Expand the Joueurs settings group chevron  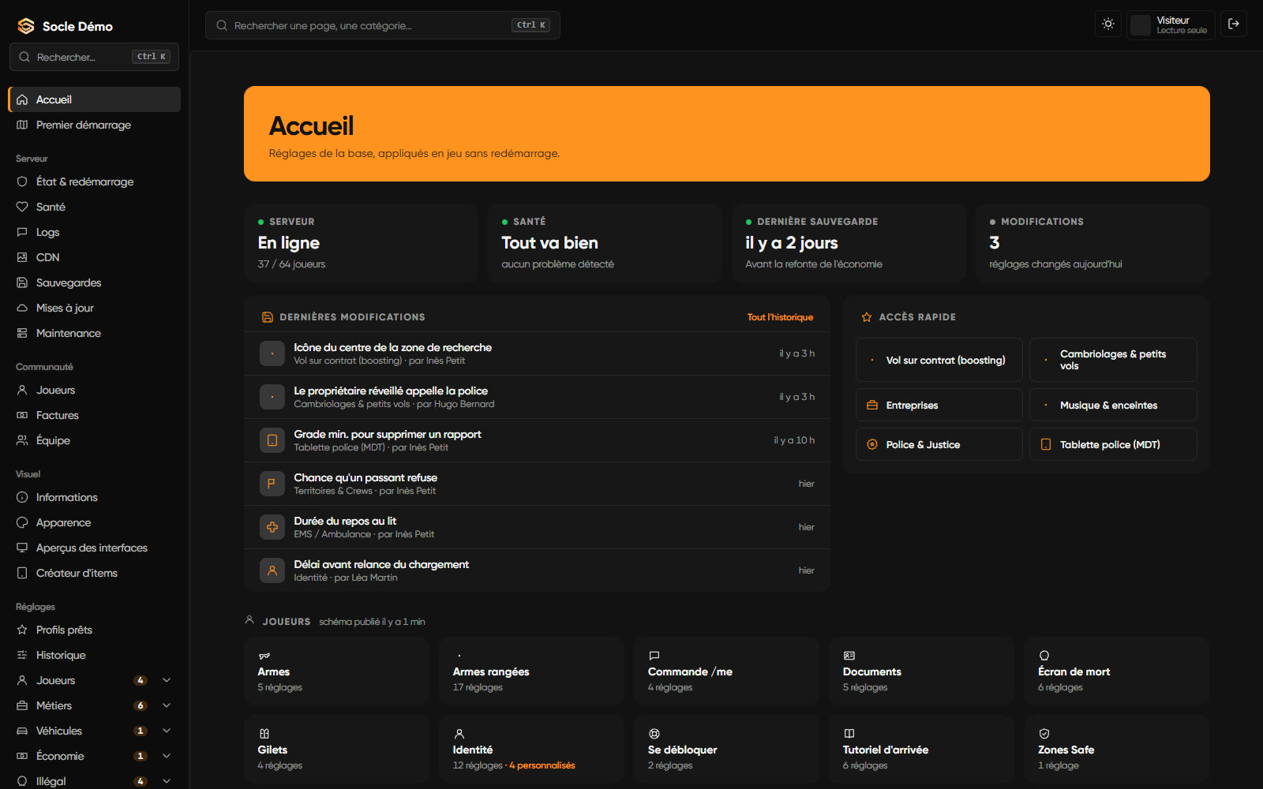(x=167, y=680)
